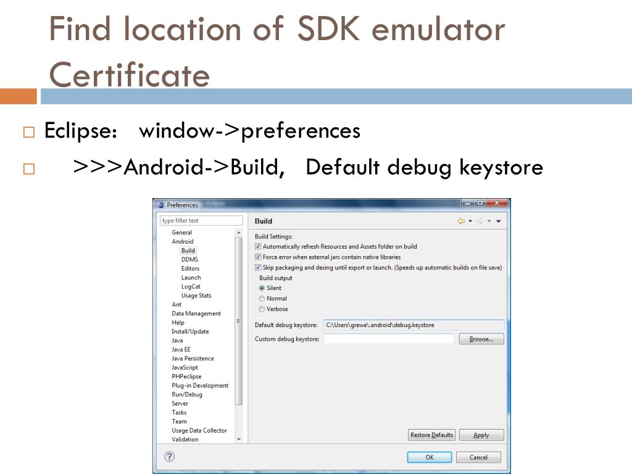The width and height of the screenshot is (632, 474).
Task: Toggle Skip packaging and dexing checkbox
Action: [258, 267]
